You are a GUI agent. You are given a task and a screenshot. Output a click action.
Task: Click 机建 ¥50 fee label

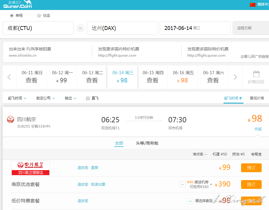(x=220, y=154)
